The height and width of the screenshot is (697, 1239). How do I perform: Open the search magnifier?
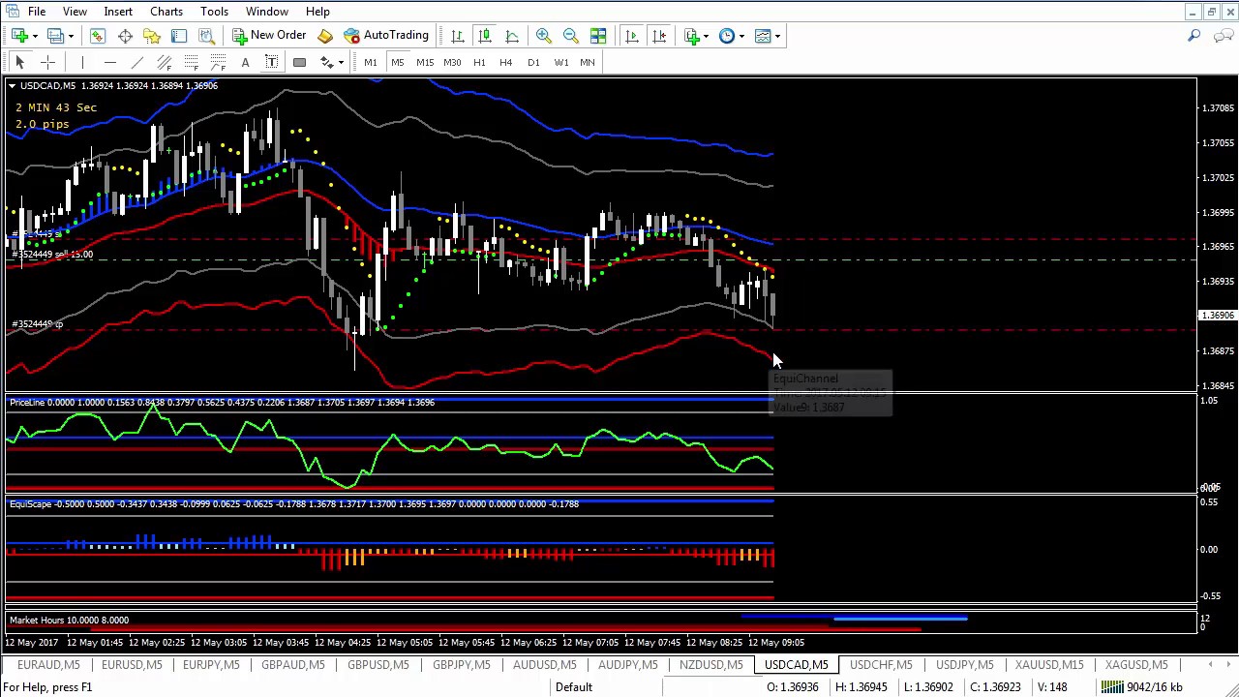point(1194,36)
